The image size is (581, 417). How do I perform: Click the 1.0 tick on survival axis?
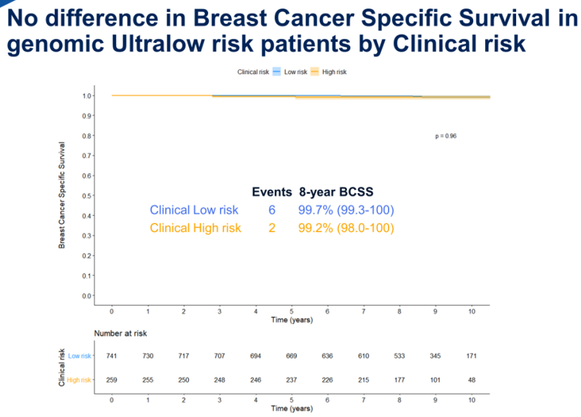(x=87, y=95)
